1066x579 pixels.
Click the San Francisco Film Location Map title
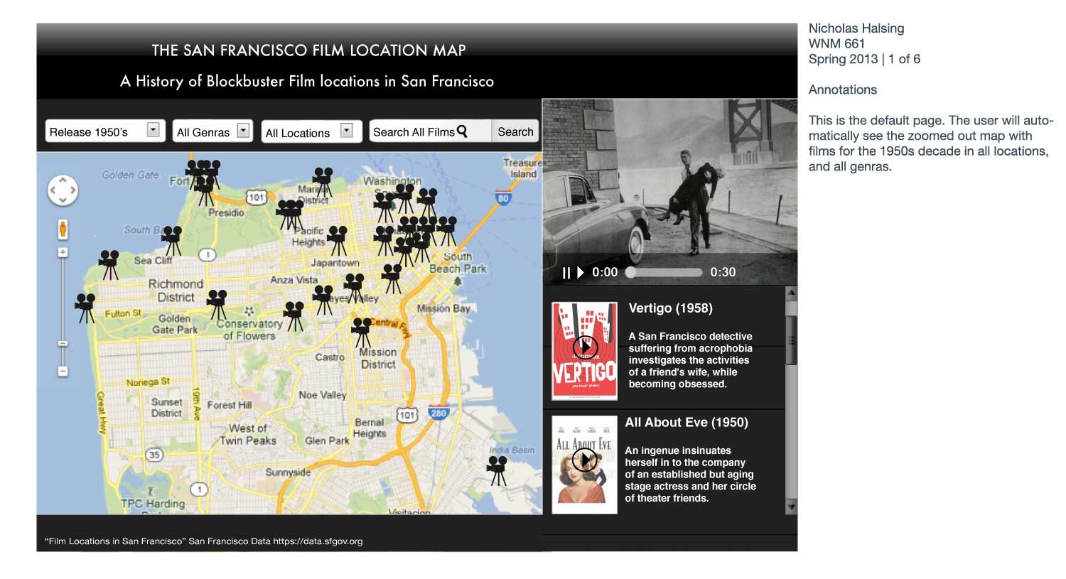tap(309, 50)
